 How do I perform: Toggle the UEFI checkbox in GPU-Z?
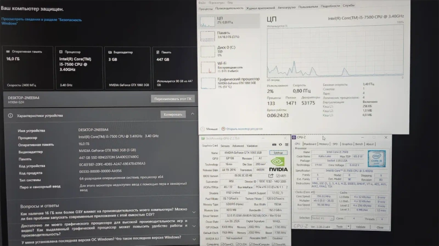278,175
